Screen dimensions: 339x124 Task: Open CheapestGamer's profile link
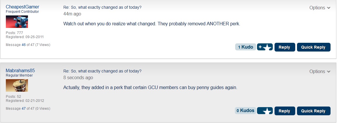[22, 7]
